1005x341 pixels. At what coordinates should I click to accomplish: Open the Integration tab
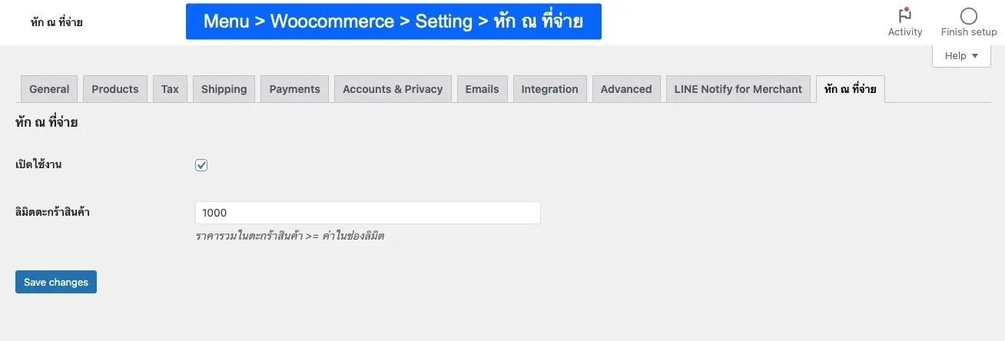pyautogui.click(x=549, y=89)
